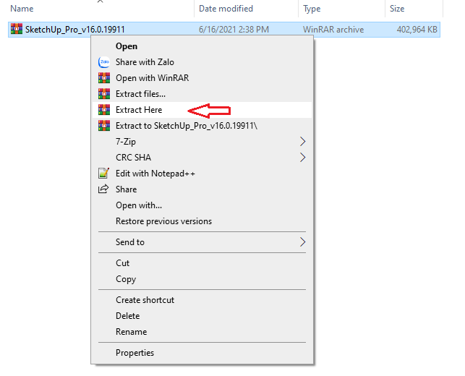Expand the Send to submenu arrow
This screenshot has height=376, width=465.
[x=302, y=242]
